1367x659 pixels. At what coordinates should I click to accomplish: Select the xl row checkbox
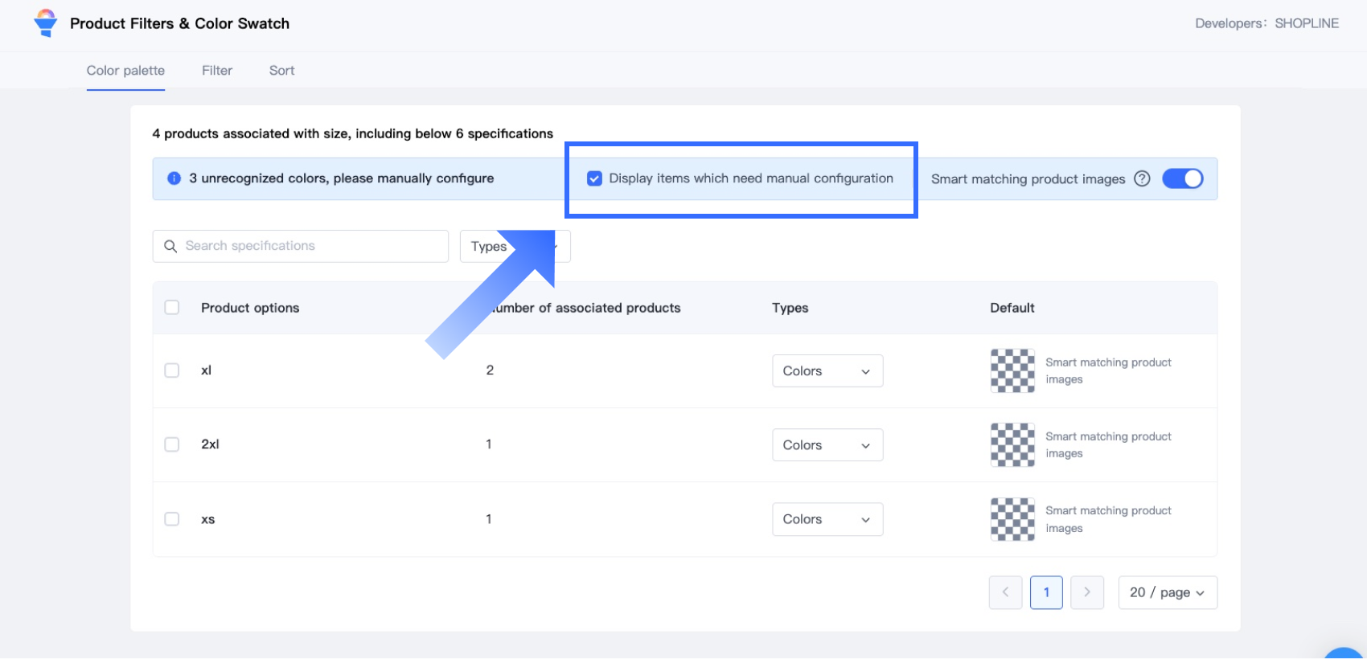pyautogui.click(x=172, y=370)
